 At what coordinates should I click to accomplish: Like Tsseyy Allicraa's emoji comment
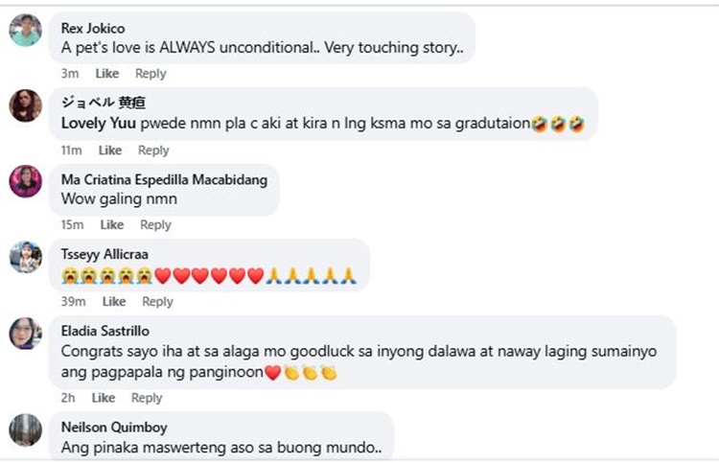click(x=114, y=302)
